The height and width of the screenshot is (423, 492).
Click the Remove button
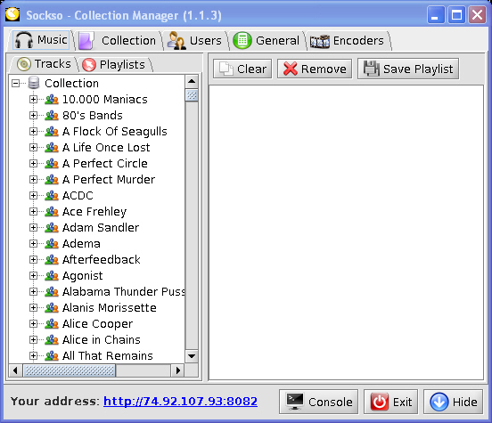click(315, 69)
